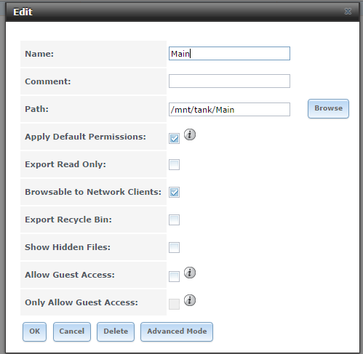363x354 pixels.
Task: Uncheck Browsable to Network Clients
Action: tap(174, 192)
